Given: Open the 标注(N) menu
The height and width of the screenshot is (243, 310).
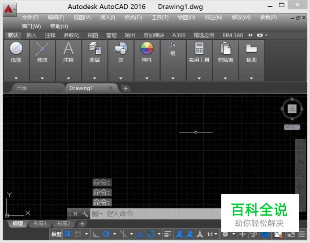Looking at the screenshot, I should tap(213, 17).
